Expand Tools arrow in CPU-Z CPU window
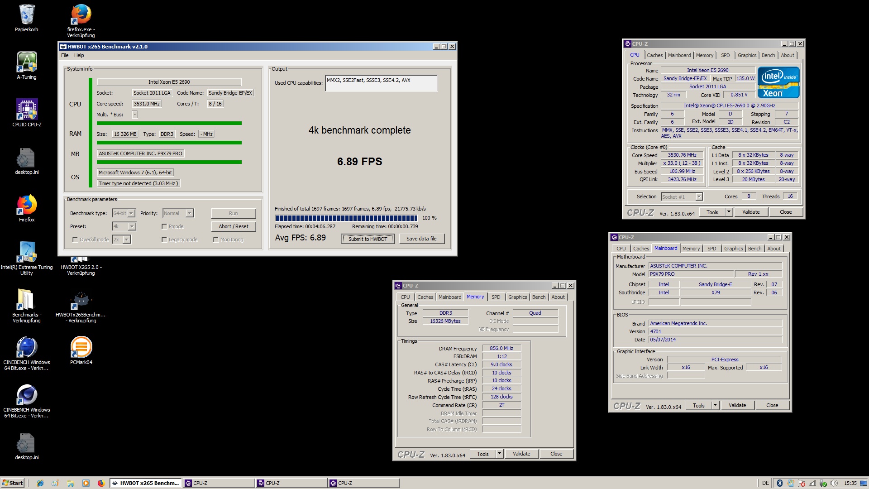The width and height of the screenshot is (869, 489). point(728,212)
